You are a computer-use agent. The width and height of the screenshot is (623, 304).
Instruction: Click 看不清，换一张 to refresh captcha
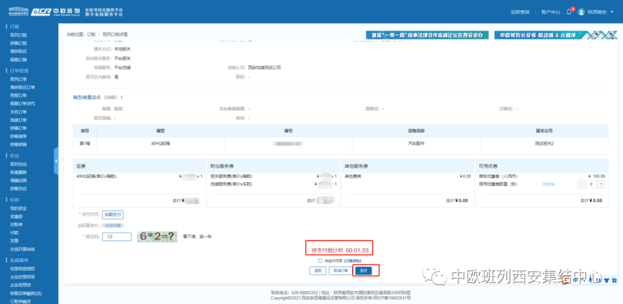tap(197, 237)
